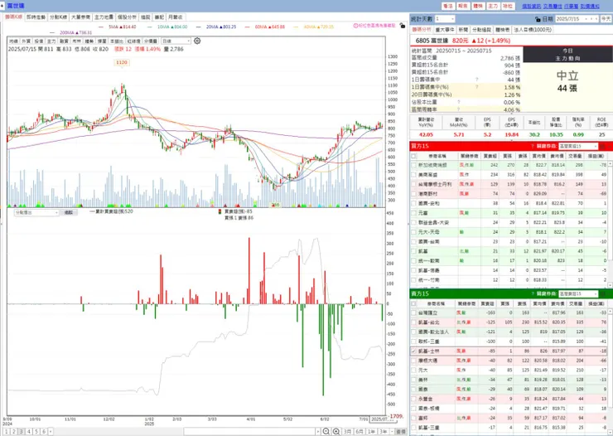Set chart range to 1年
Viewport: 613px width, 436px height.
(x=371, y=431)
